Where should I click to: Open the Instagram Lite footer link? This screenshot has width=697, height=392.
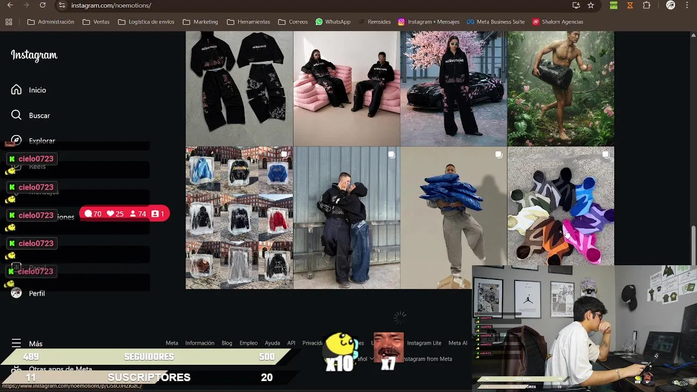(424, 343)
